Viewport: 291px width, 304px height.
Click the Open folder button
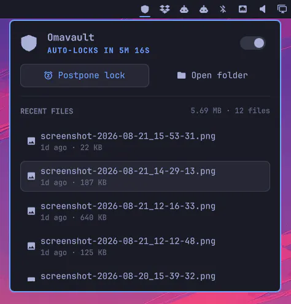(212, 76)
